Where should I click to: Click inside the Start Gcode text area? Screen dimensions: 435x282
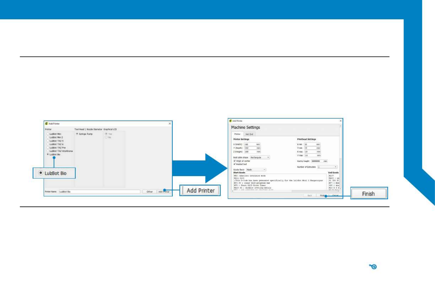tap(280, 182)
